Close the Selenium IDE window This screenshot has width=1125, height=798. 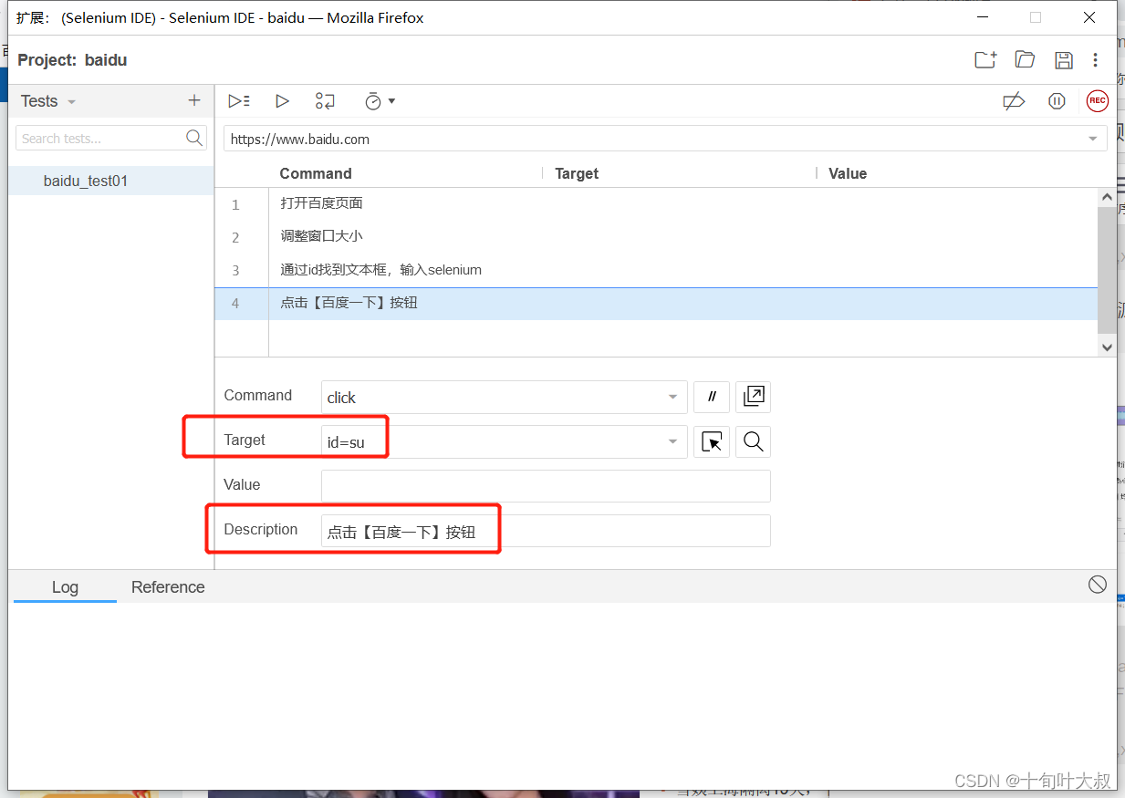tap(1089, 17)
